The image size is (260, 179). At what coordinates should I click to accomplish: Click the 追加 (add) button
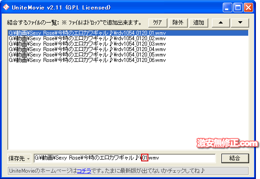point(199,23)
